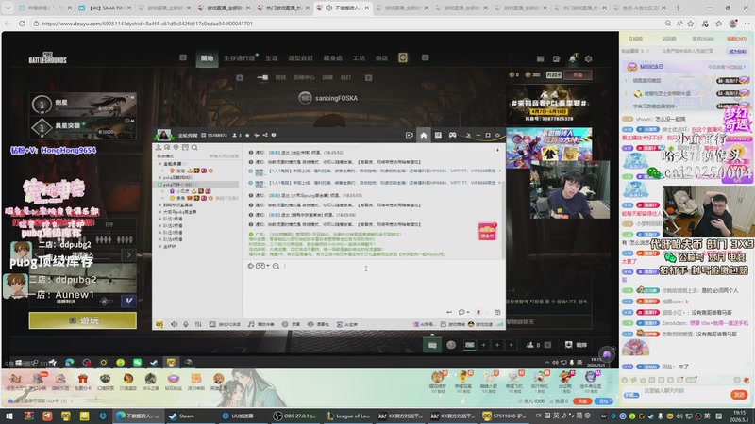Click magnifier icon in chat input toolbar
The height and width of the screenshot is (424, 755).
[276, 266]
